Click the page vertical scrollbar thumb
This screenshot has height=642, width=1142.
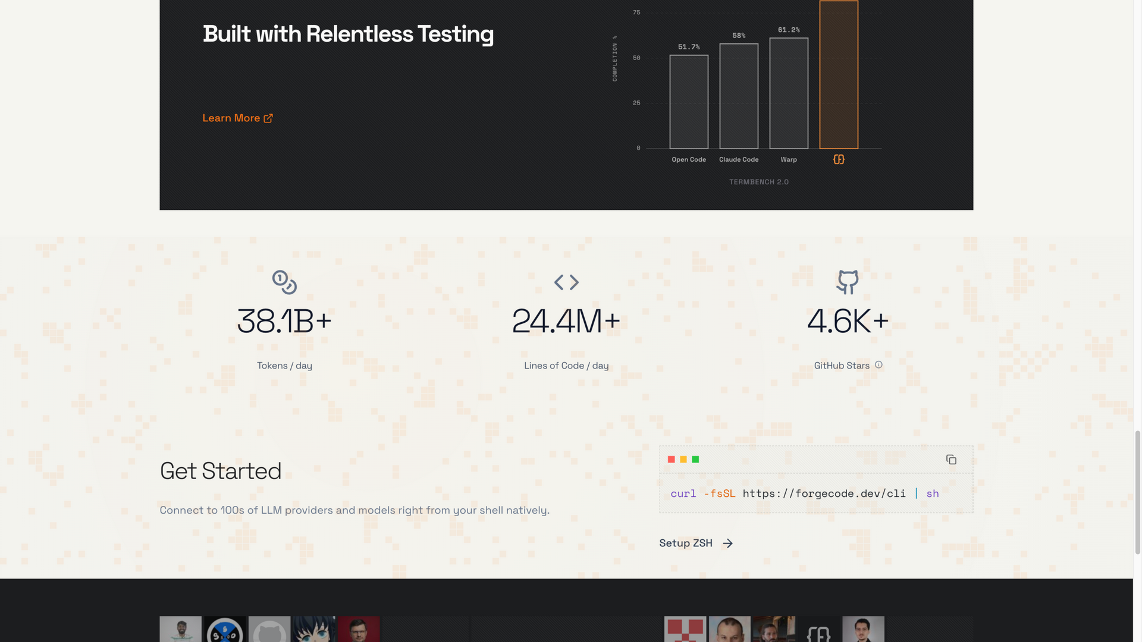pos(1138,492)
